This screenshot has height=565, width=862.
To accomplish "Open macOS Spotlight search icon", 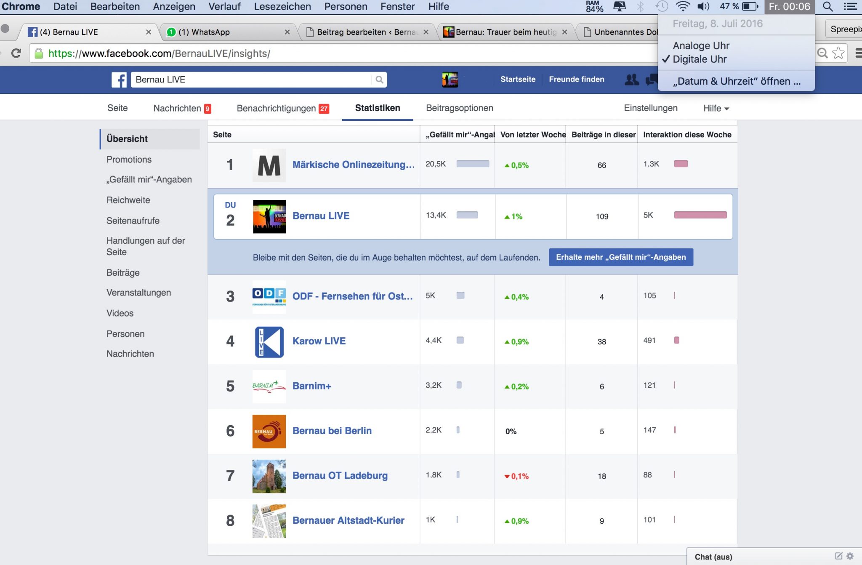I will 827,7.
